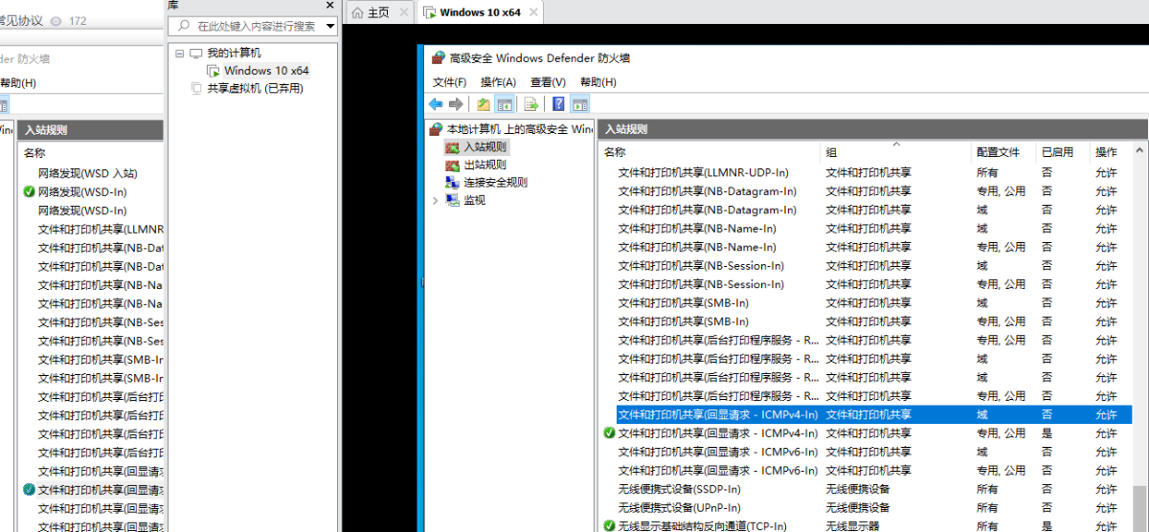
Task: Open the 查看(V) menu
Action: (548, 82)
